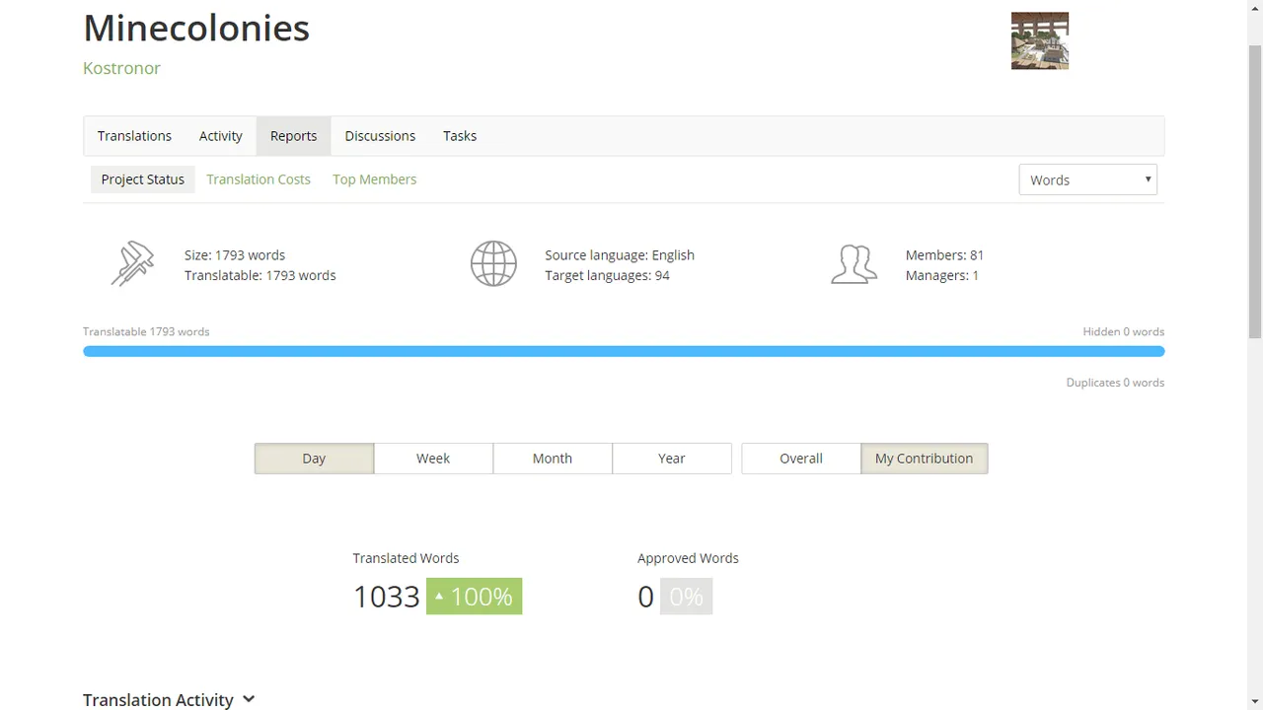Open the Tasks tab
The image size is (1263, 710).
tap(460, 136)
